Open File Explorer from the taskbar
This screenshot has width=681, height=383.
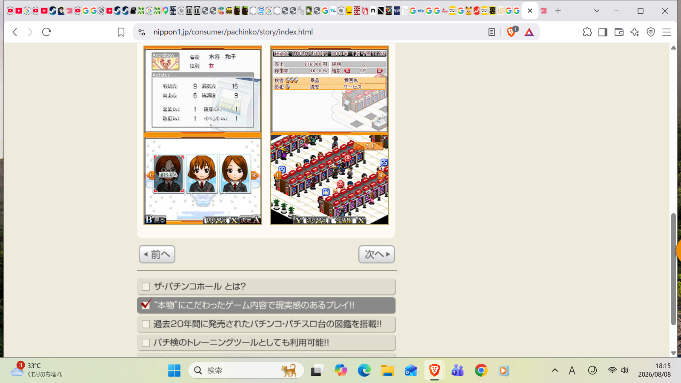[x=387, y=371]
